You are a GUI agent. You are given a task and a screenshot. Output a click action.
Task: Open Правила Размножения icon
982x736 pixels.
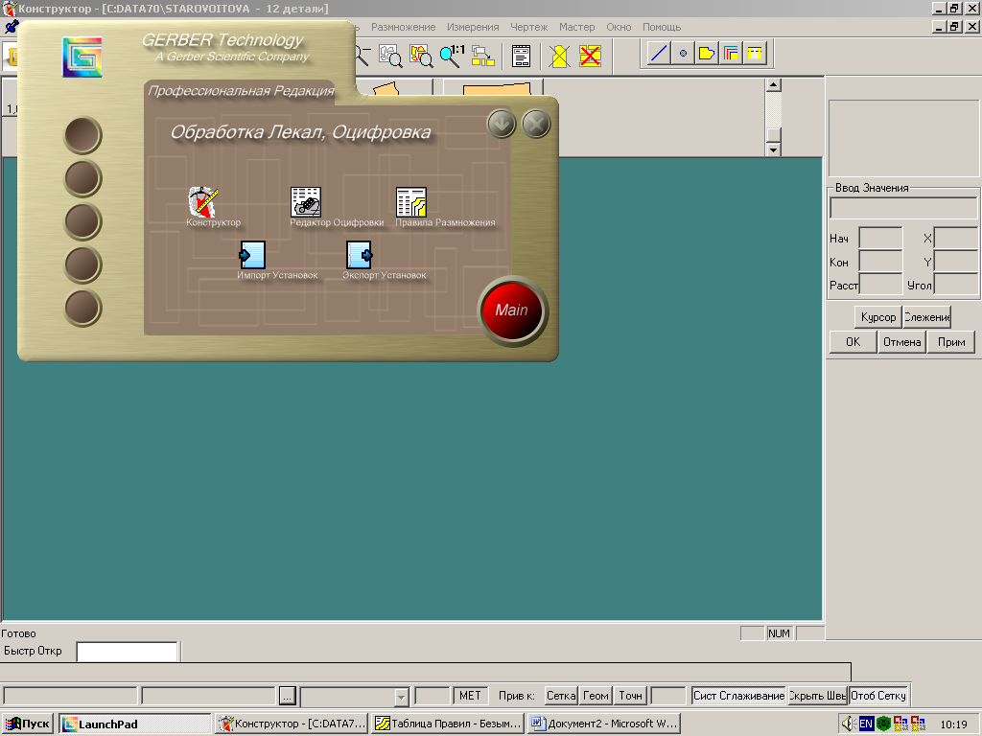coord(411,202)
